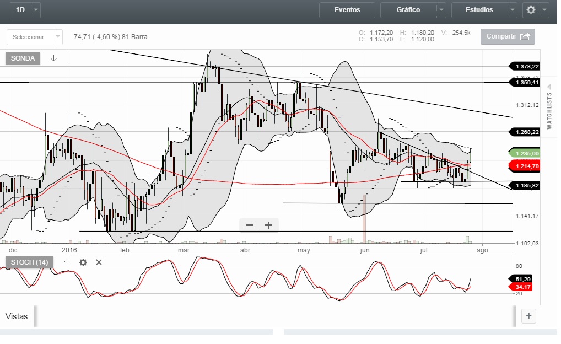Expand the settings gear dropdown arrow

coord(545,10)
